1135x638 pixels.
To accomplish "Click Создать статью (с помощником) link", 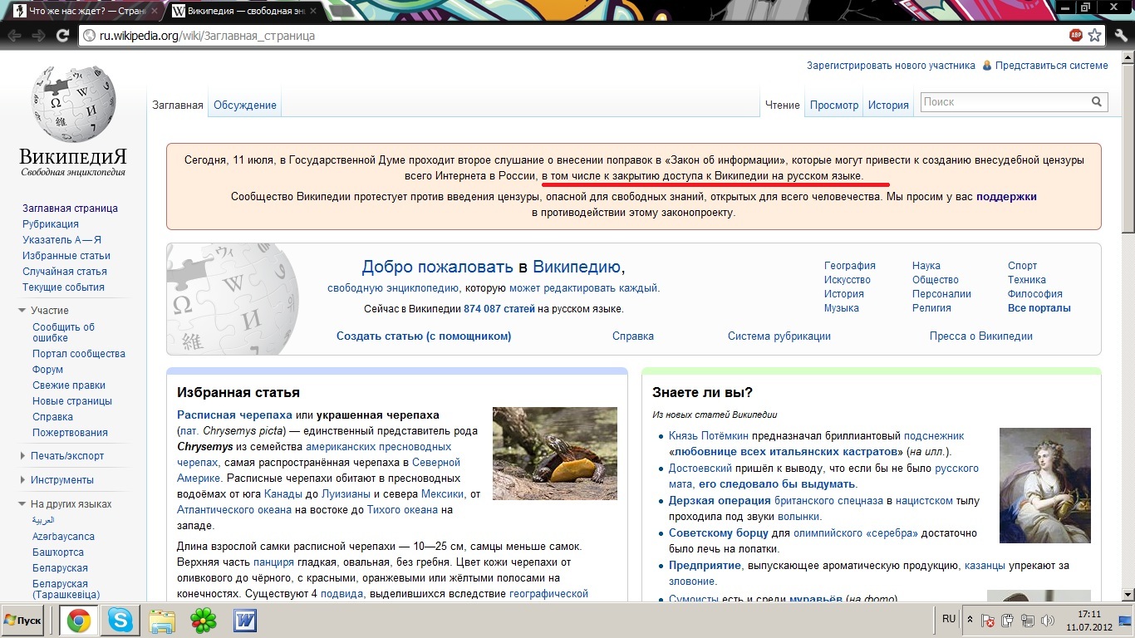I will [x=424, y=336].
